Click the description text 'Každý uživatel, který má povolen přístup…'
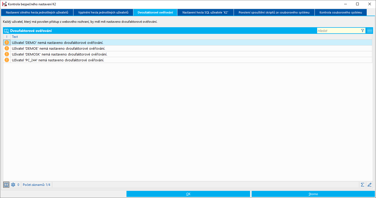The height and width of the screenshot is (198, 376). coord(80,22)
